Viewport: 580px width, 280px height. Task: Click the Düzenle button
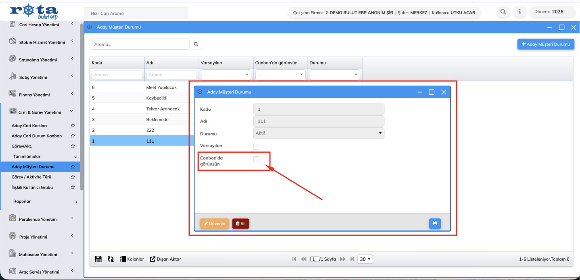pyautogui.click(x=214, y=224)
